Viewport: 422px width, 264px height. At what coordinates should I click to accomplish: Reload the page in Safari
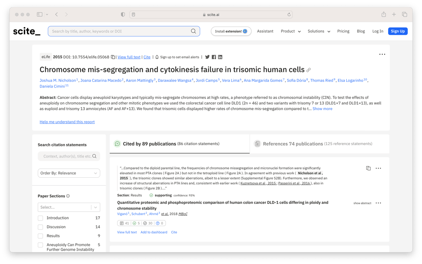[x=289, y=14]
